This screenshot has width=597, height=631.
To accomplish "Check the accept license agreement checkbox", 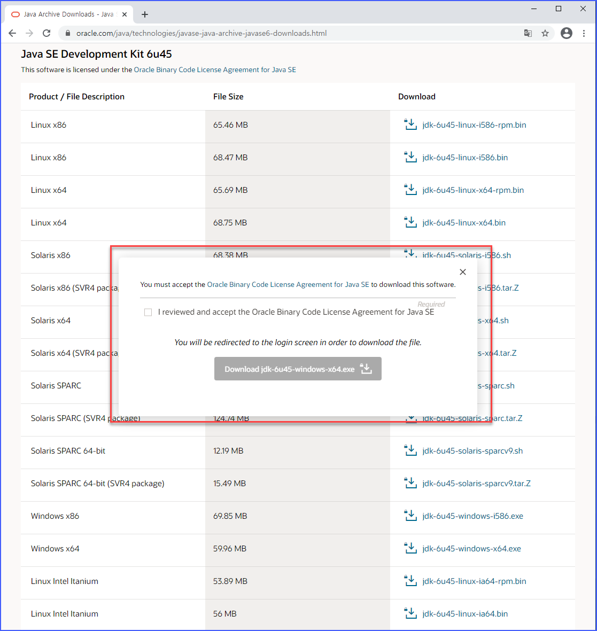I will [x=148, y=312].
